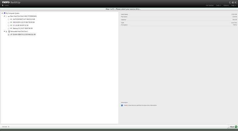238x131 pixels.
Task: Click the Get Started link
Action: (x=210, y=5)
